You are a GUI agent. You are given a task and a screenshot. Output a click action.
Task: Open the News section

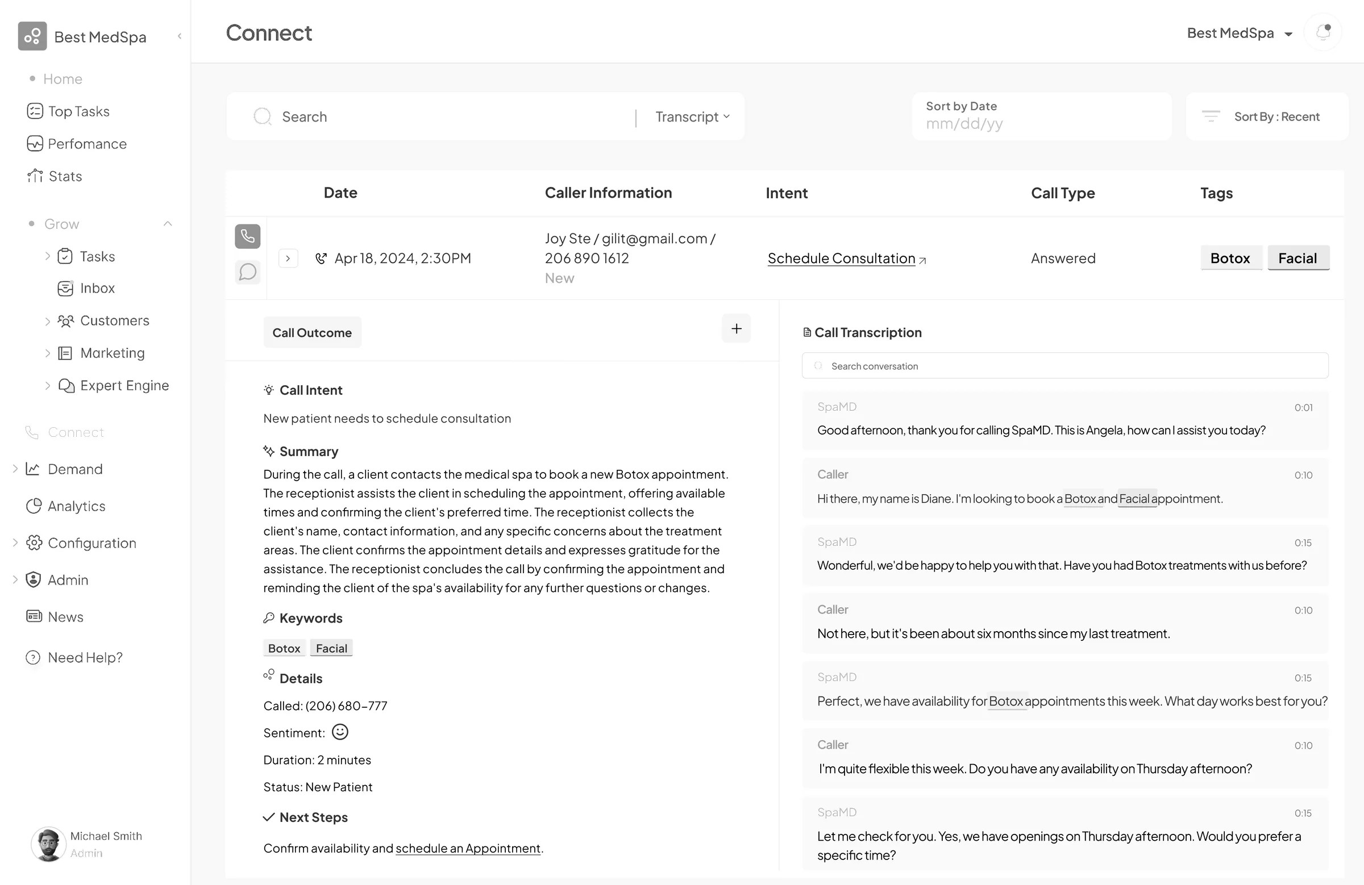tap(55, 617)
